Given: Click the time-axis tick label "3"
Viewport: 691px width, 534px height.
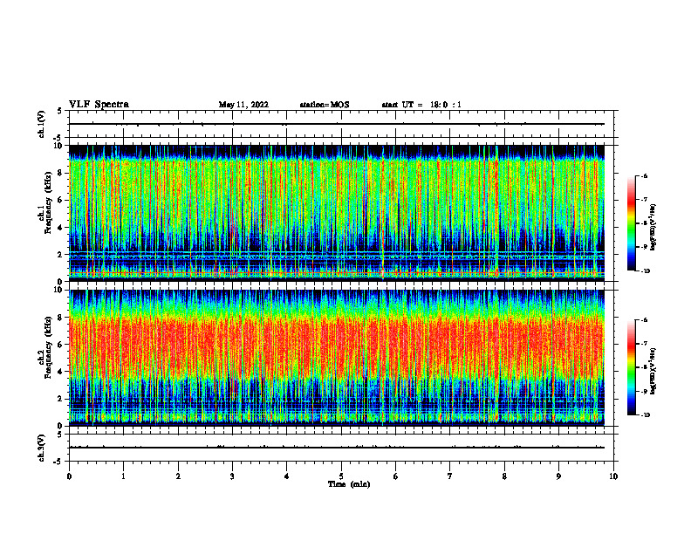Looking at the screenshot, I should tap(232, 476).
